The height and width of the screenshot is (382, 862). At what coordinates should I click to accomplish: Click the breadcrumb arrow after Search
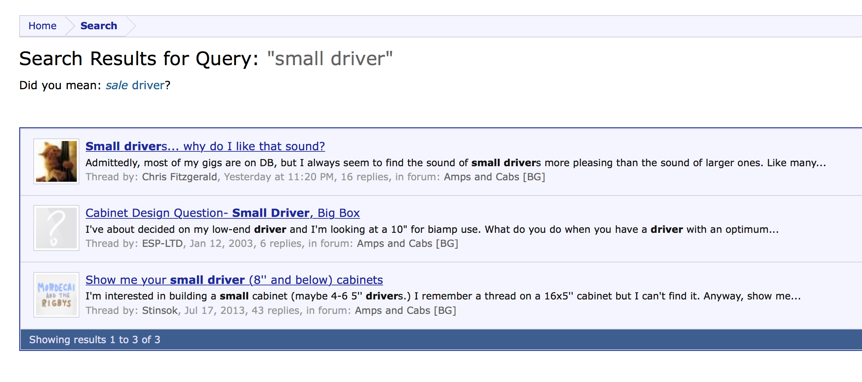[131, 26]
